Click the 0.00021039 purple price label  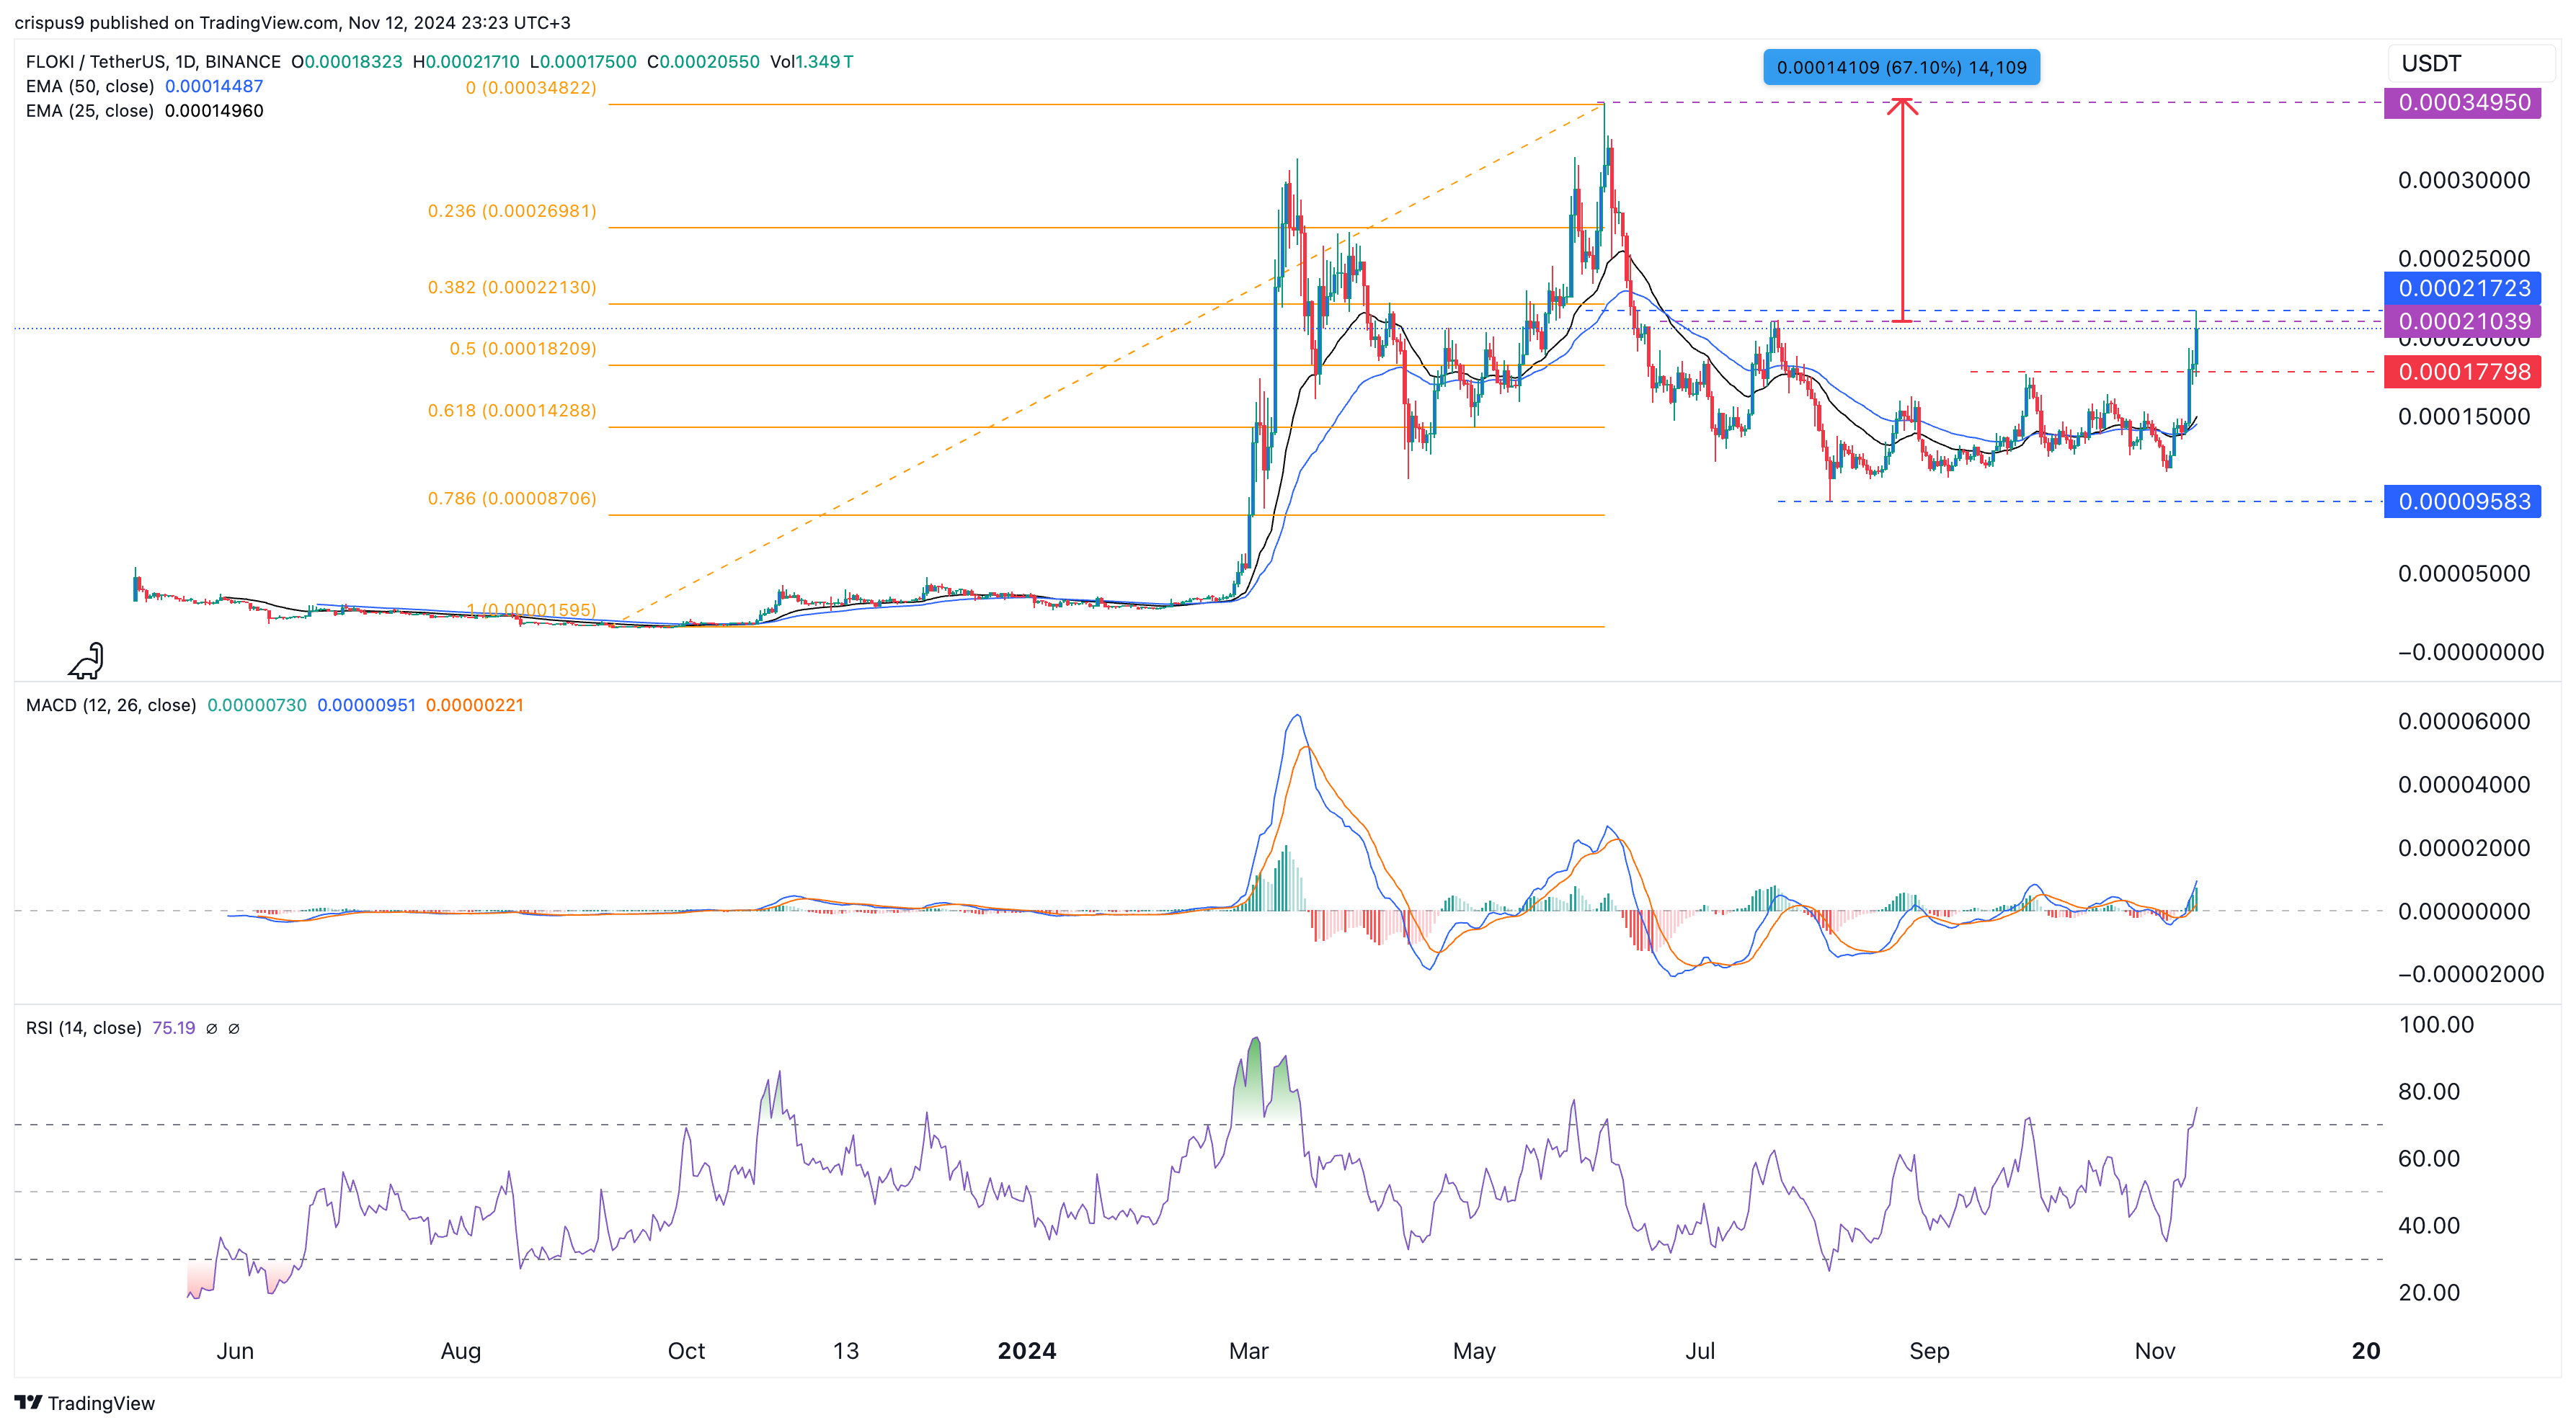(x=2463, y=321)
